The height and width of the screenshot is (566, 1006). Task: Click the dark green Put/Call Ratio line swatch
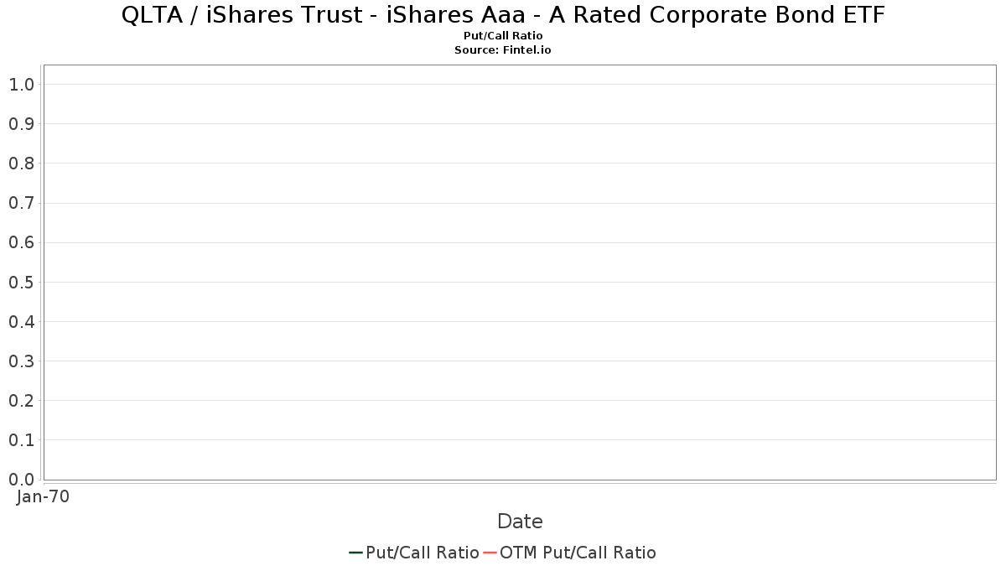click(x=355, y=553)
